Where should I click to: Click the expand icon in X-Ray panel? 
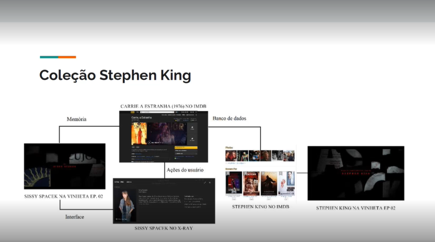pos(205,182)
